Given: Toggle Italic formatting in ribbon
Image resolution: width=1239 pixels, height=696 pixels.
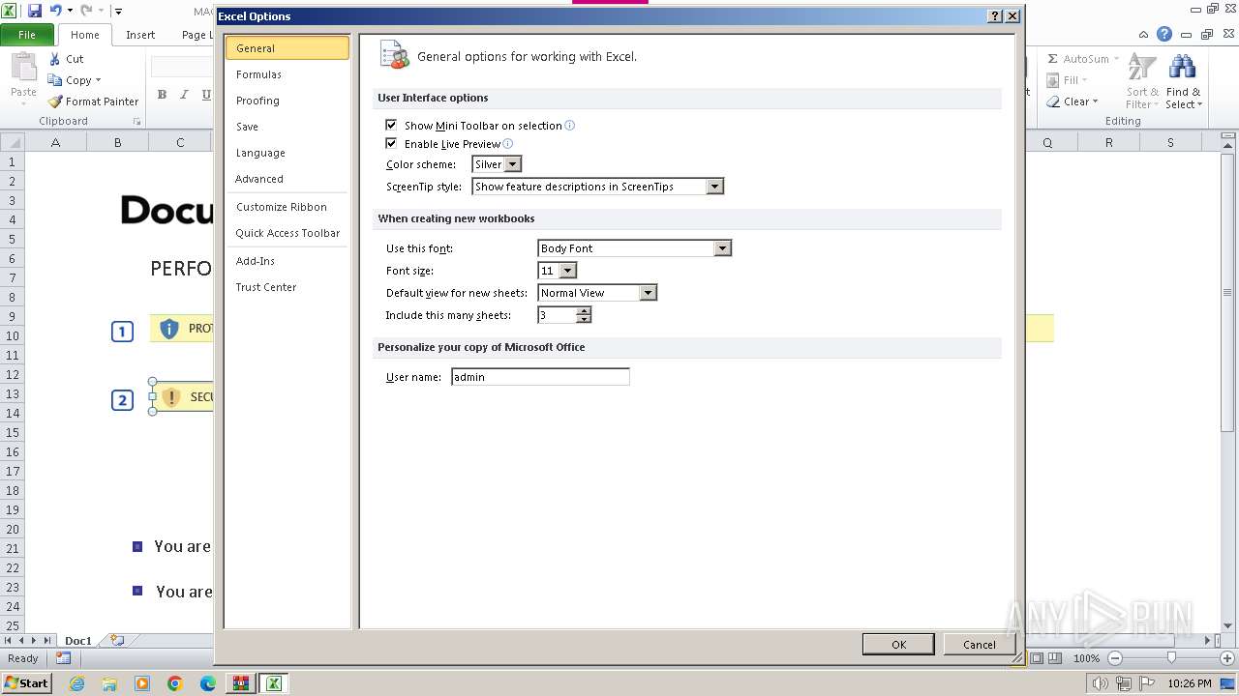Looking at the screenshot, I should coord(184,95).
